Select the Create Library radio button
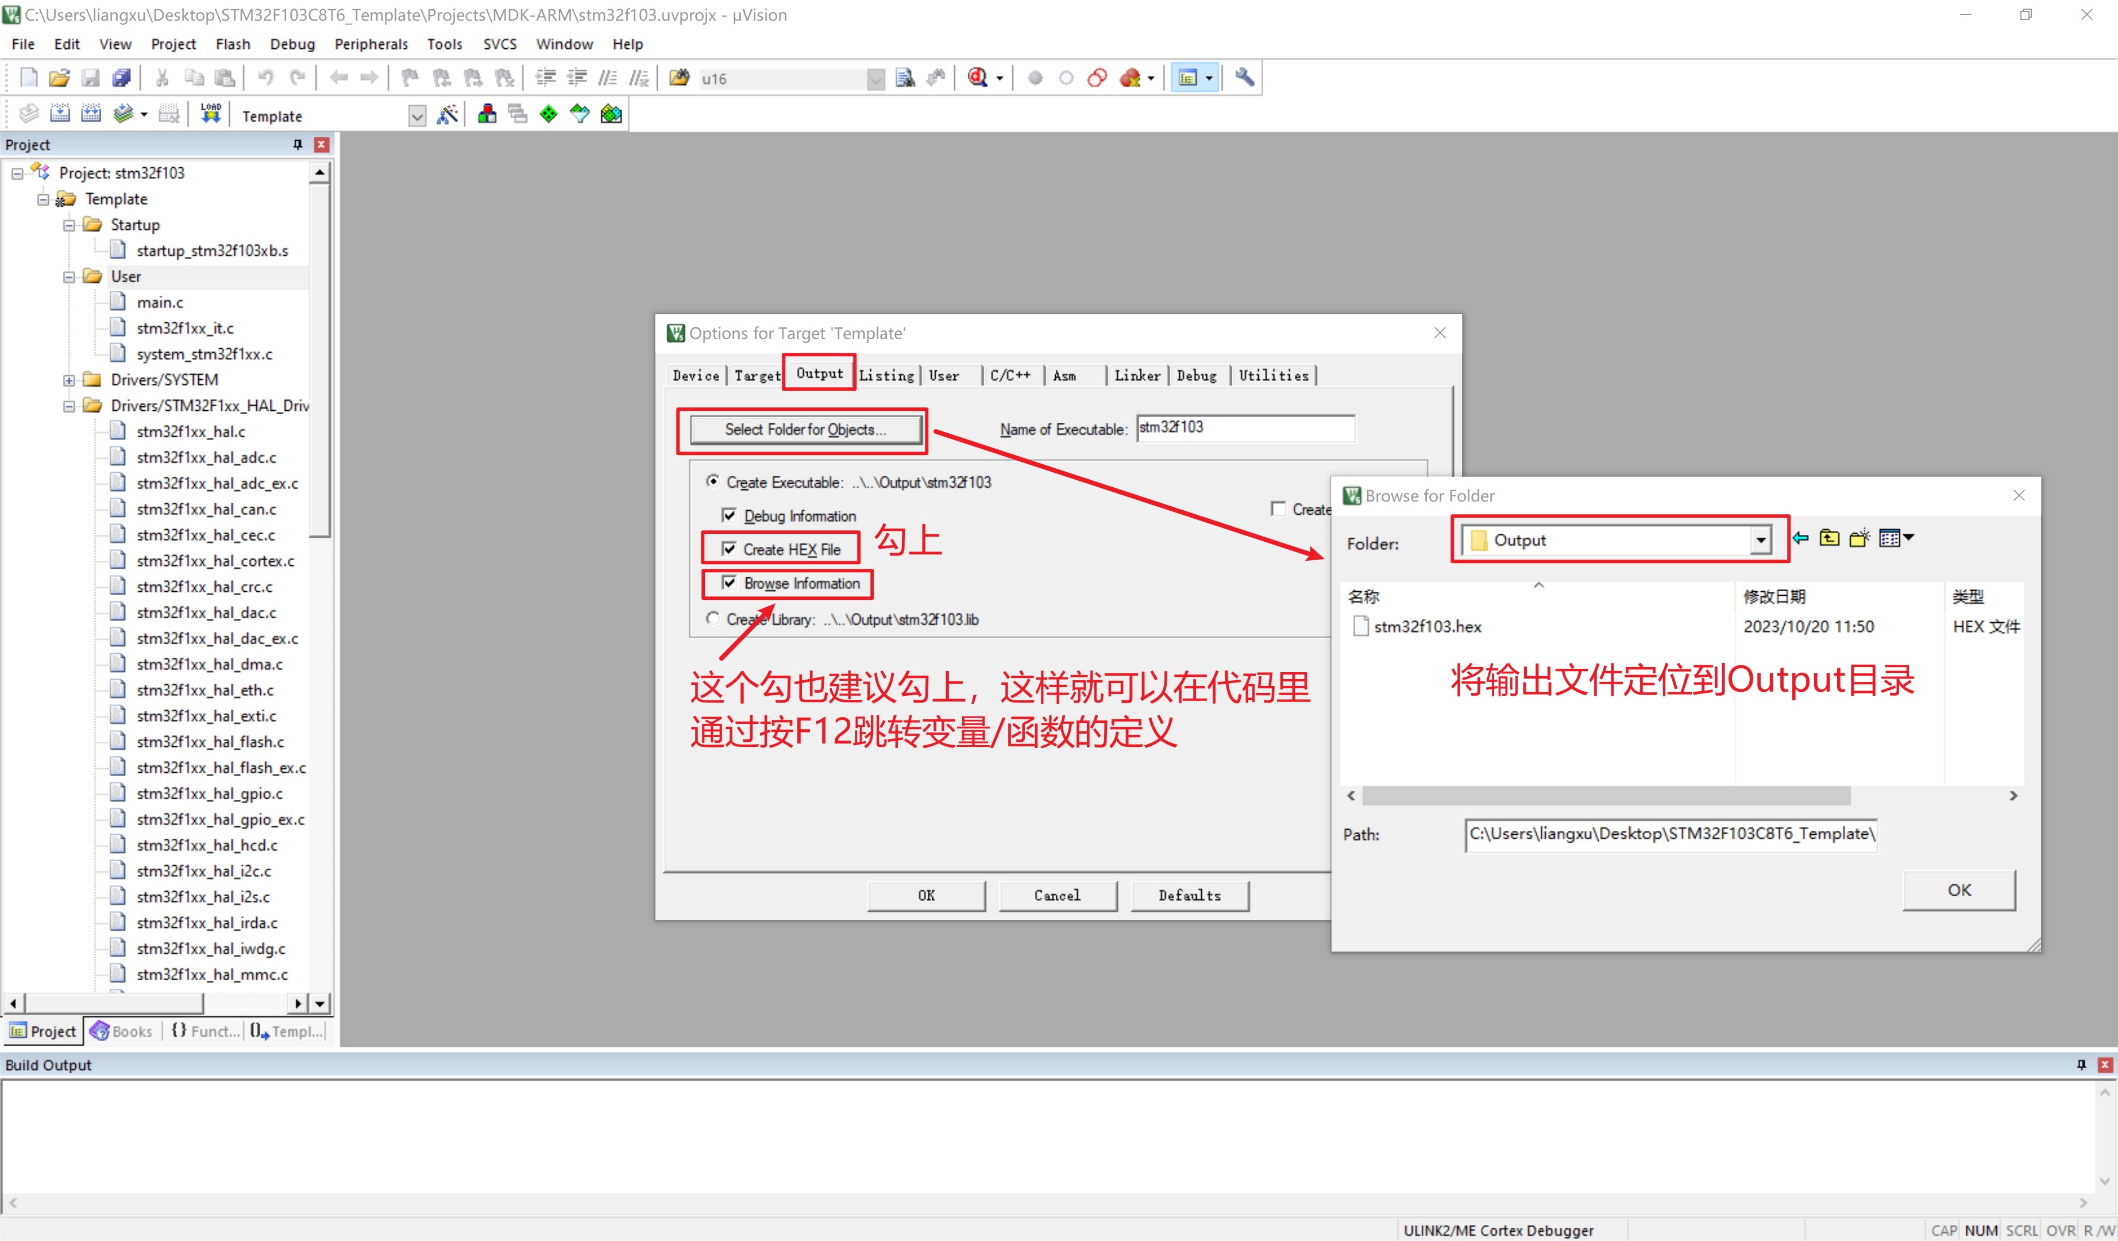2118x1241 pixels. (713, 619)
